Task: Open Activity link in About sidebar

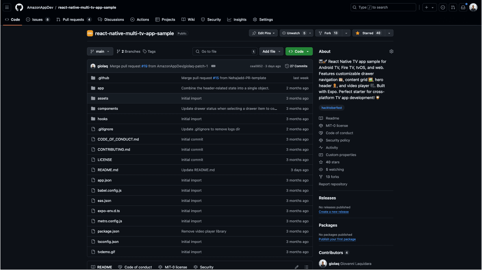Action: (x=332, y=148)
